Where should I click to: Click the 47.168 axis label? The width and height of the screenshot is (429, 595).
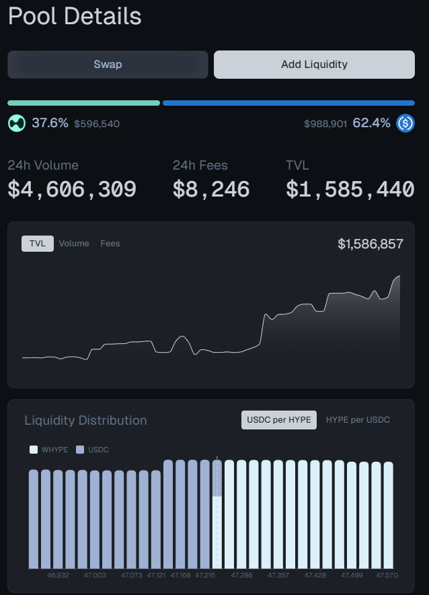(x=180, y=575)
